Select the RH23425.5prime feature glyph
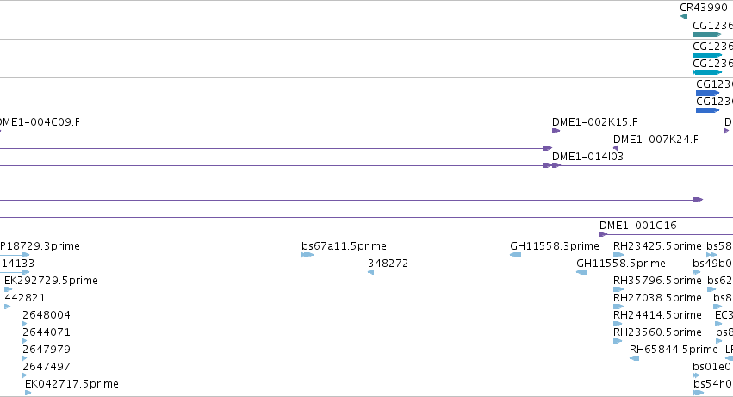This screenshot has height=397, width=733. 618,255
